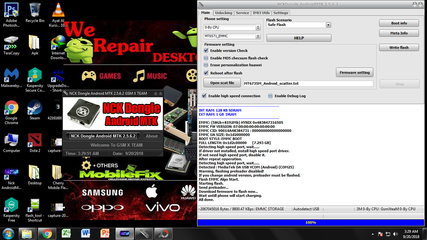The image size is (427, 240).
Task: Click 'Autodetect USB' status bar entry
Action: [306, 209]
